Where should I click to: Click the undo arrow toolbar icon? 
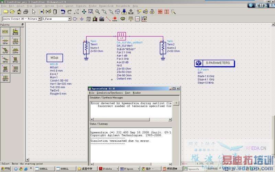click(63, 12)
